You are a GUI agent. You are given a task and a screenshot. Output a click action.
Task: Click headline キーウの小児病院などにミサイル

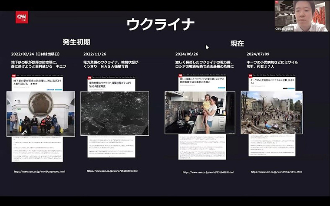[272, 64]
